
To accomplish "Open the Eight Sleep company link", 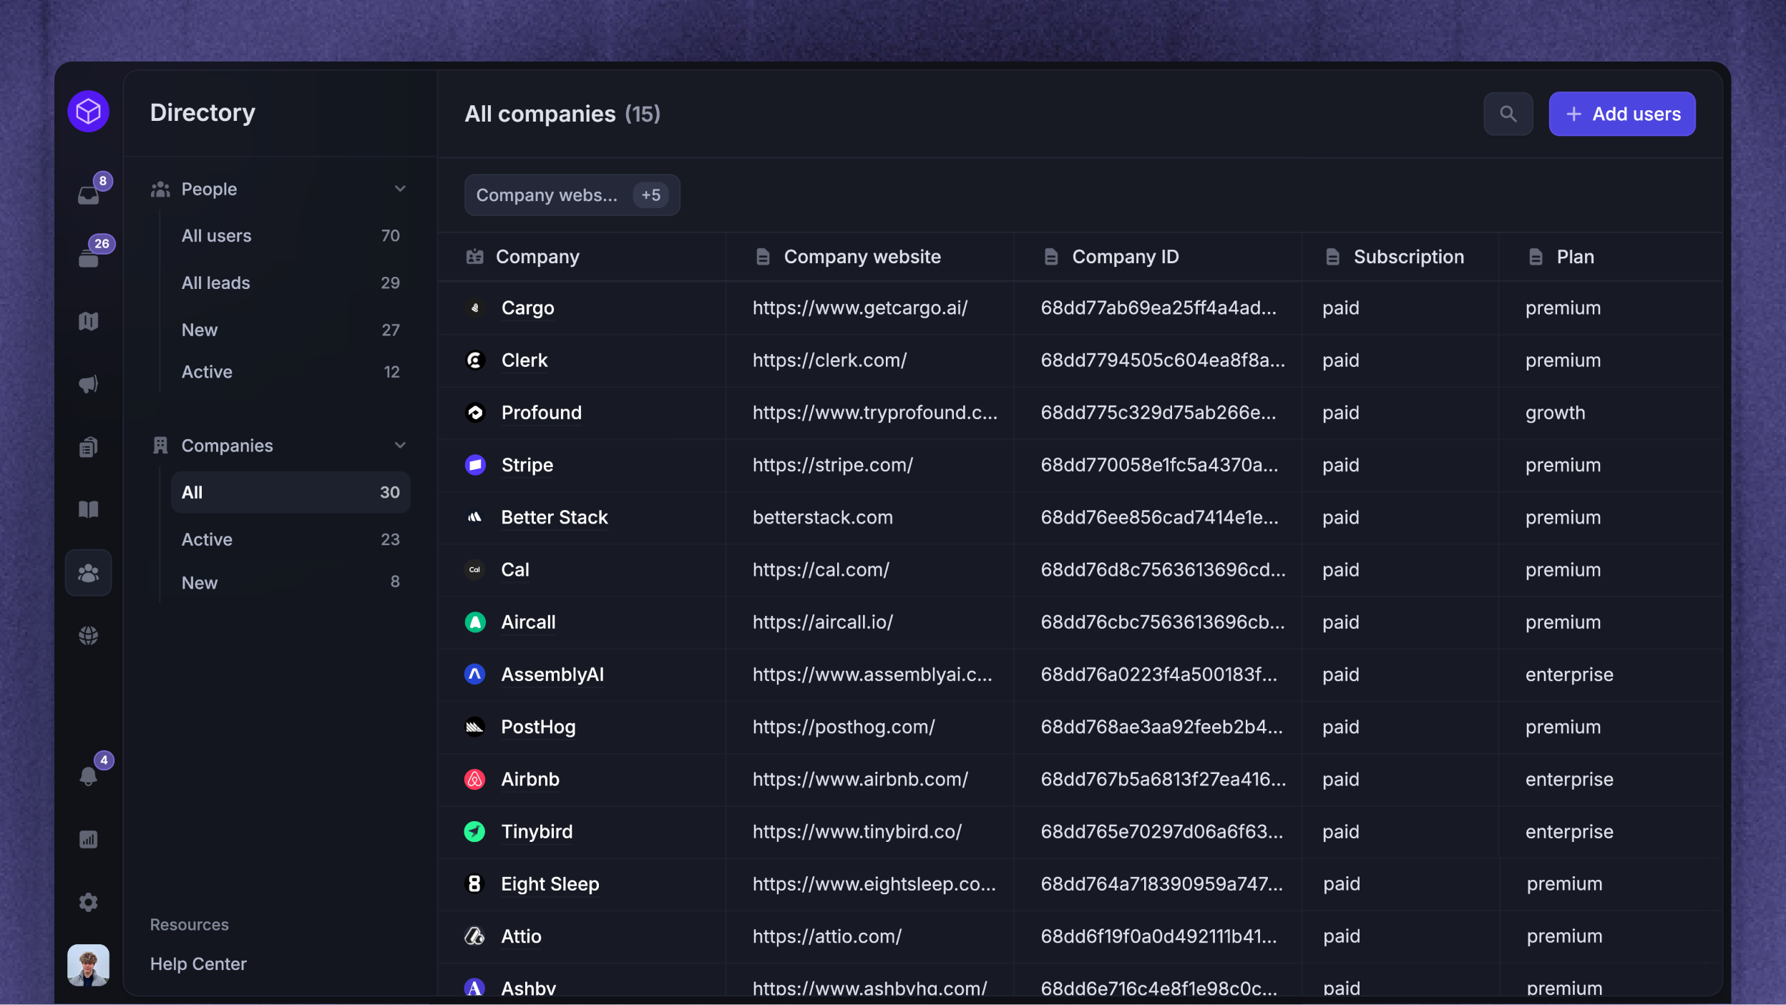I will (550, 884).
